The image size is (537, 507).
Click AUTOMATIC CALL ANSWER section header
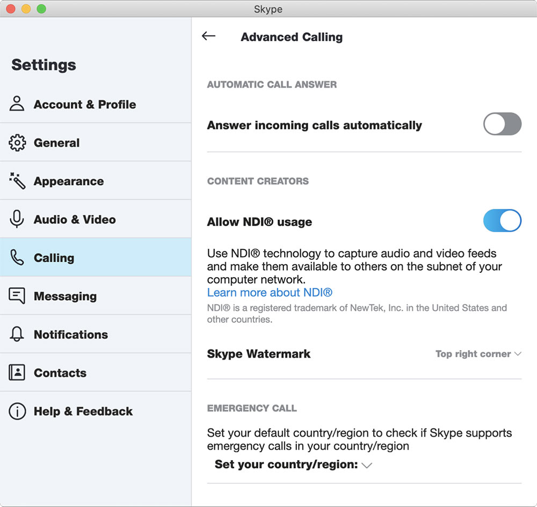tap(272, 85)
